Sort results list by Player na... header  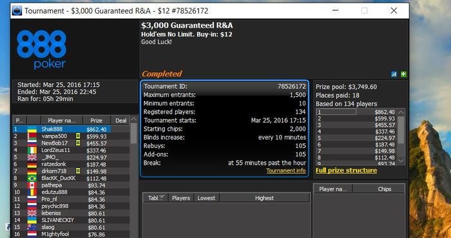coord(62,120)
